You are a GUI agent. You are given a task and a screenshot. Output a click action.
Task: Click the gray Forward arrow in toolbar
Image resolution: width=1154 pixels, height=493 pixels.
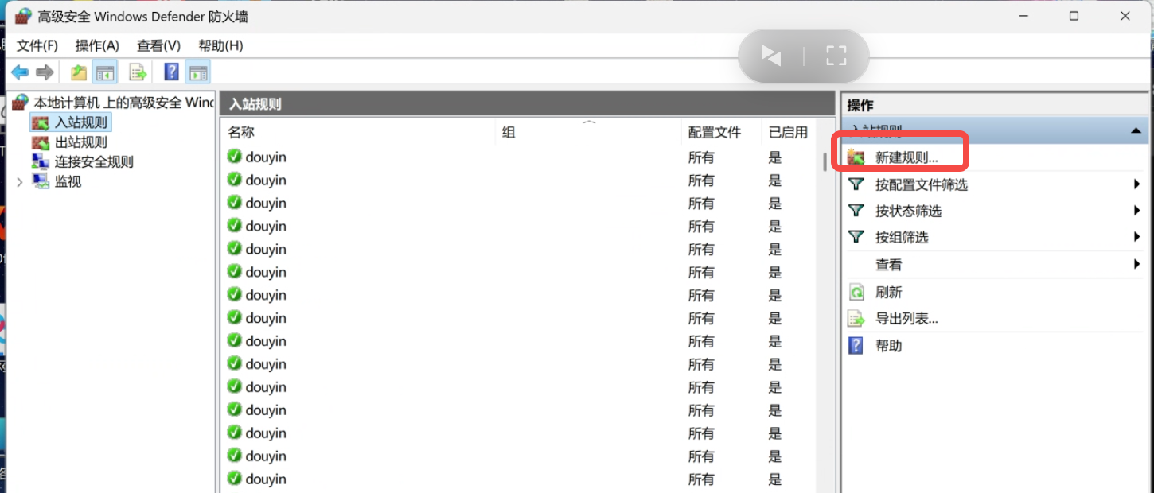pyautogui.click(x=45, y=73)
